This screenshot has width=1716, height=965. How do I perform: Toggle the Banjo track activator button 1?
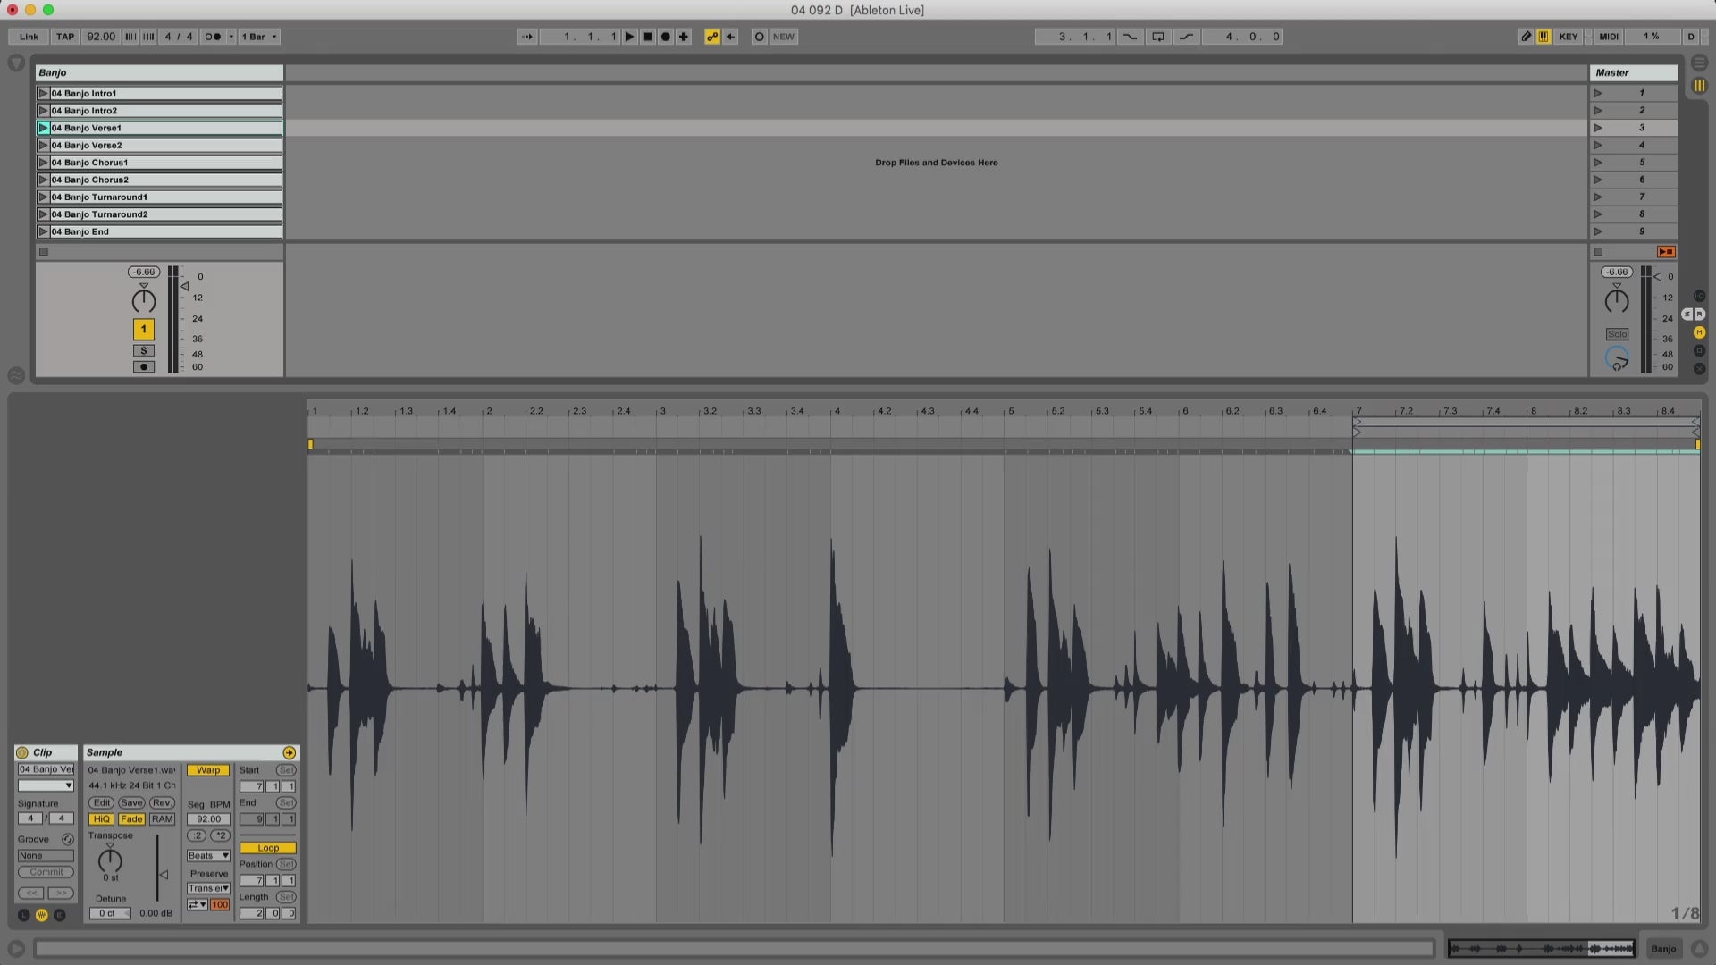click(x=143, y=329)
